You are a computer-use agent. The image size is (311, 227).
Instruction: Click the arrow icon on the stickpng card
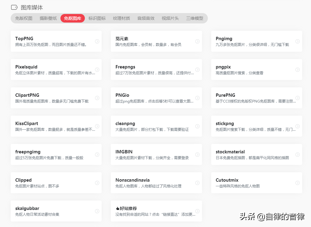pyautogui.click(x=298, y=126)
